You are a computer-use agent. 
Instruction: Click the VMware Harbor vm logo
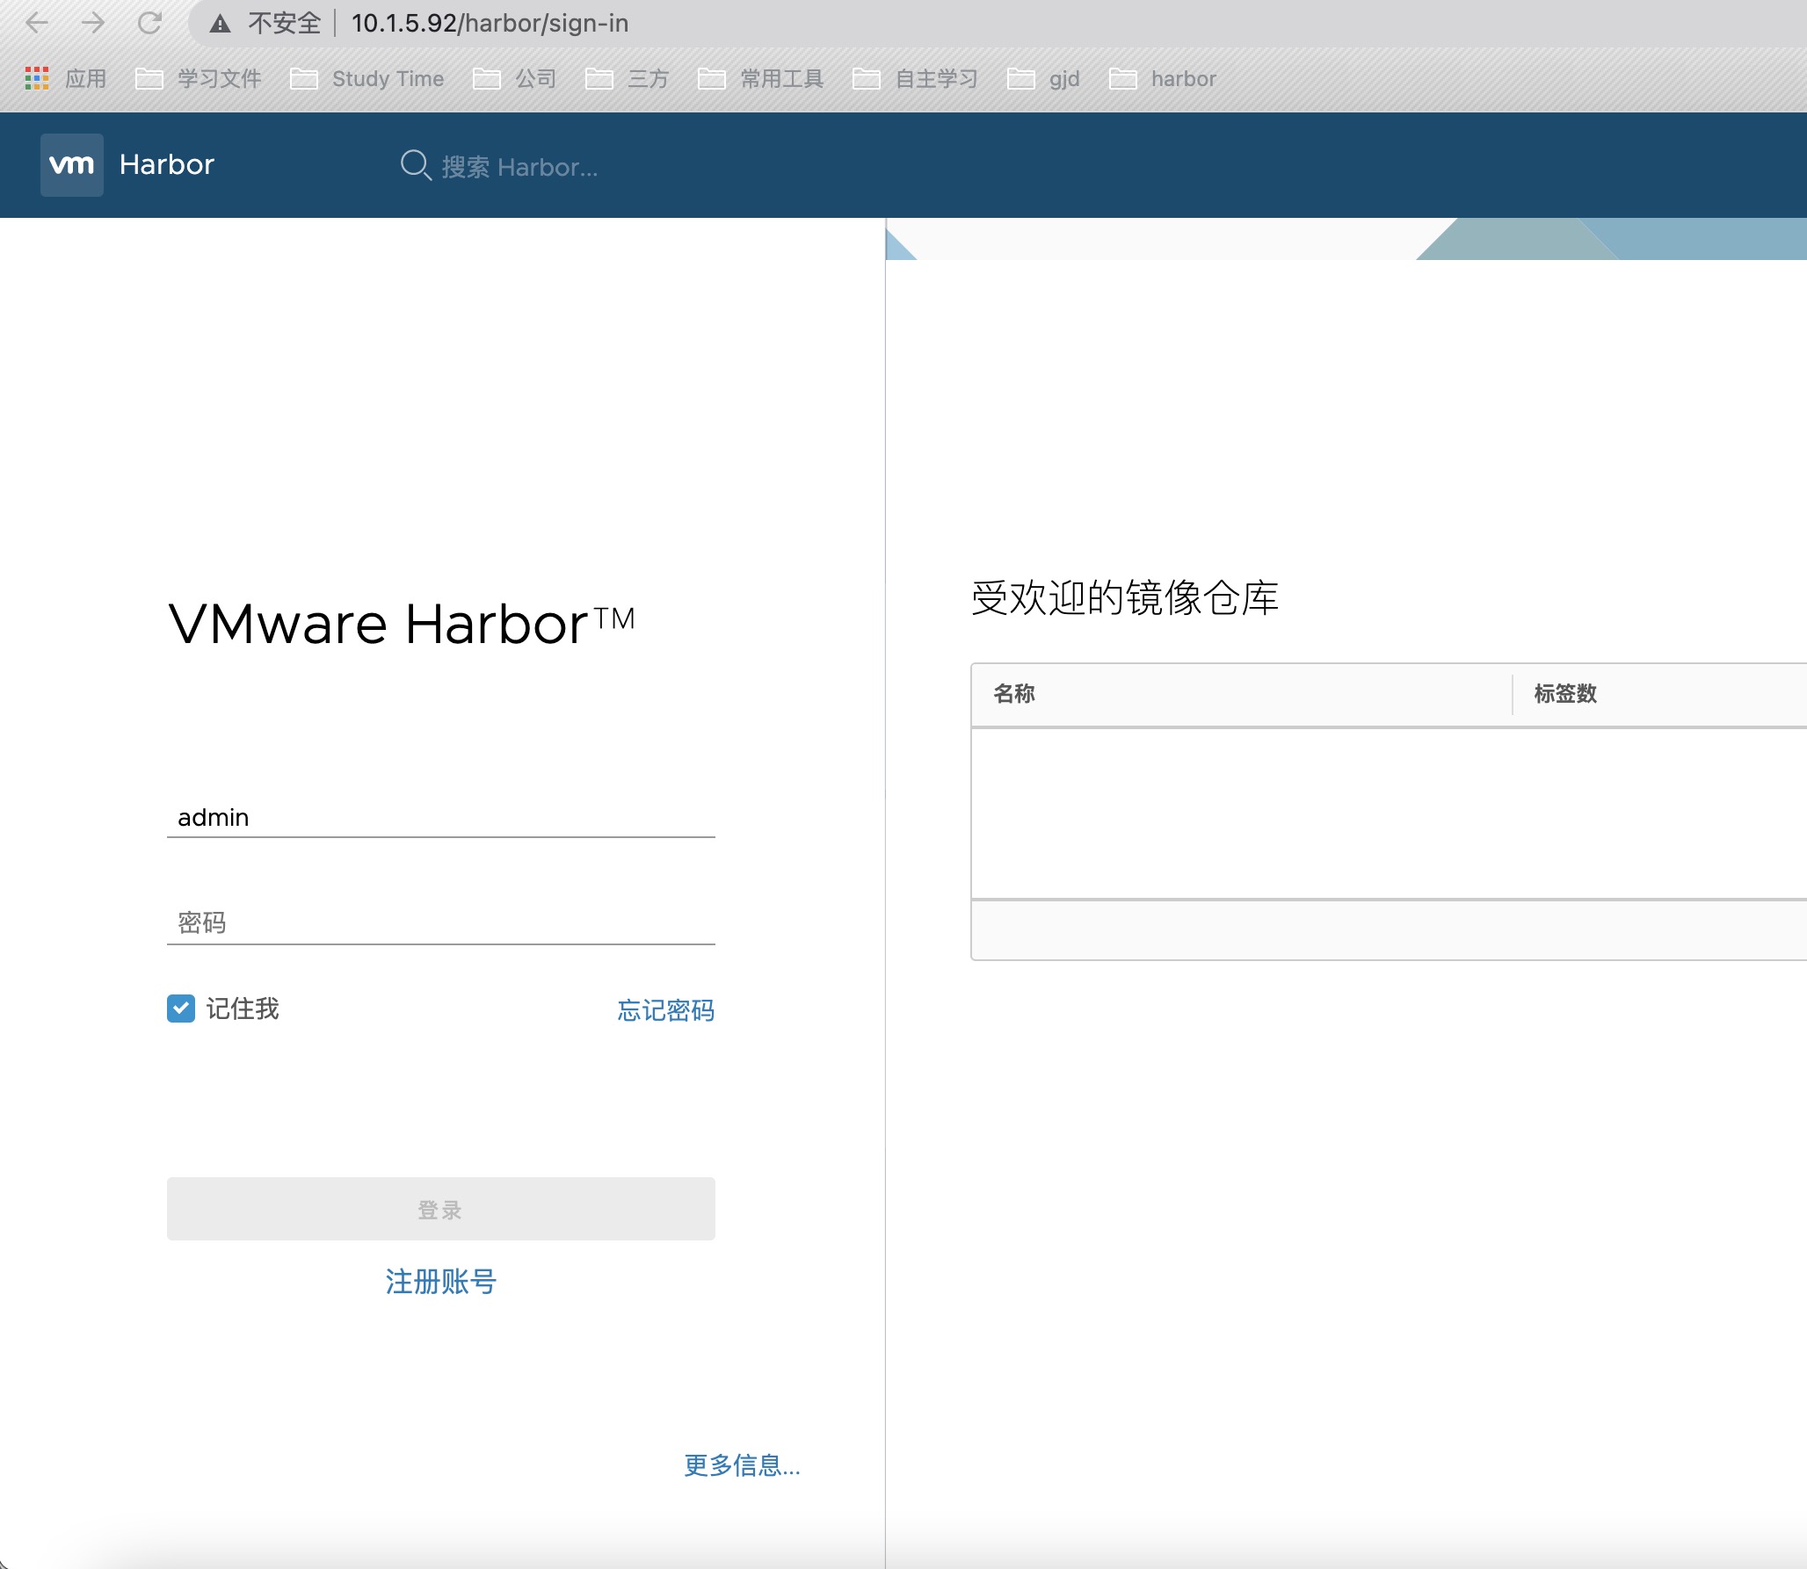point(71,164)
